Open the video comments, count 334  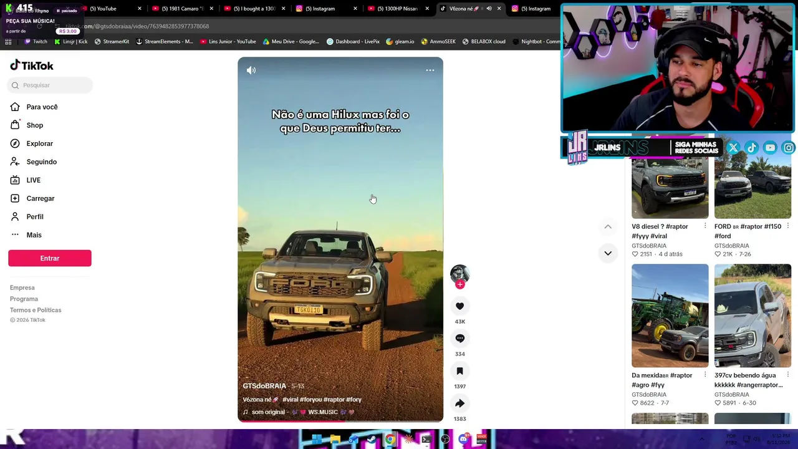(460, 339)
